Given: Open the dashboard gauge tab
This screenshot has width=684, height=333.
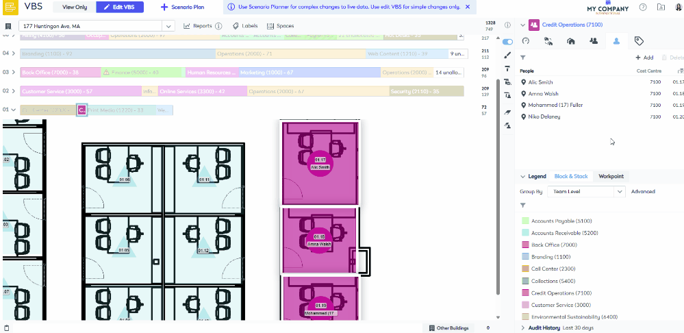Looking at the screenshot, I should tap(526, 41).
